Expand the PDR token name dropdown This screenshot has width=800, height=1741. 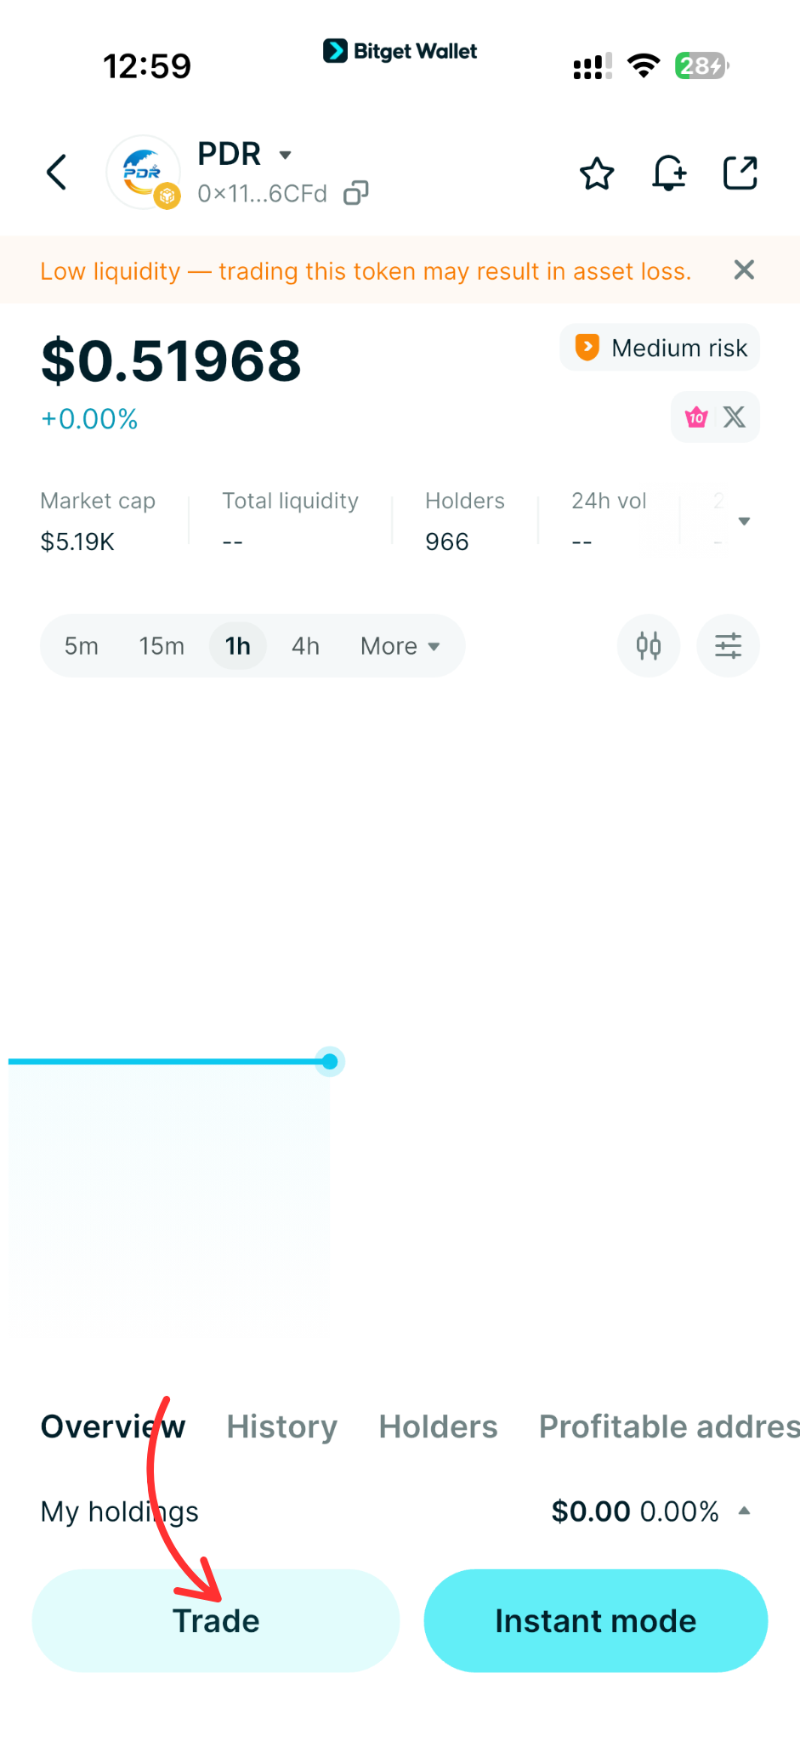(x=285, y=155)
